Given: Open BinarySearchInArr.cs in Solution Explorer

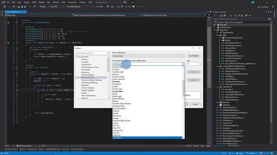Looking at the screenshot, I should click(233, 43).
